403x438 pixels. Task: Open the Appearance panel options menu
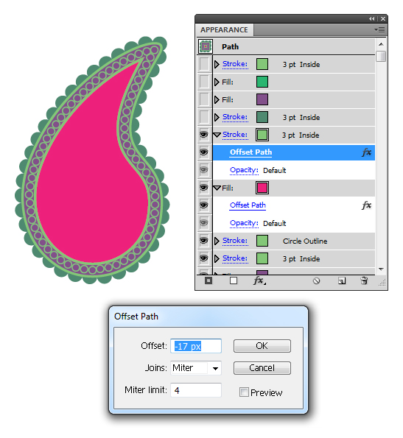click(x=380, y=29)
